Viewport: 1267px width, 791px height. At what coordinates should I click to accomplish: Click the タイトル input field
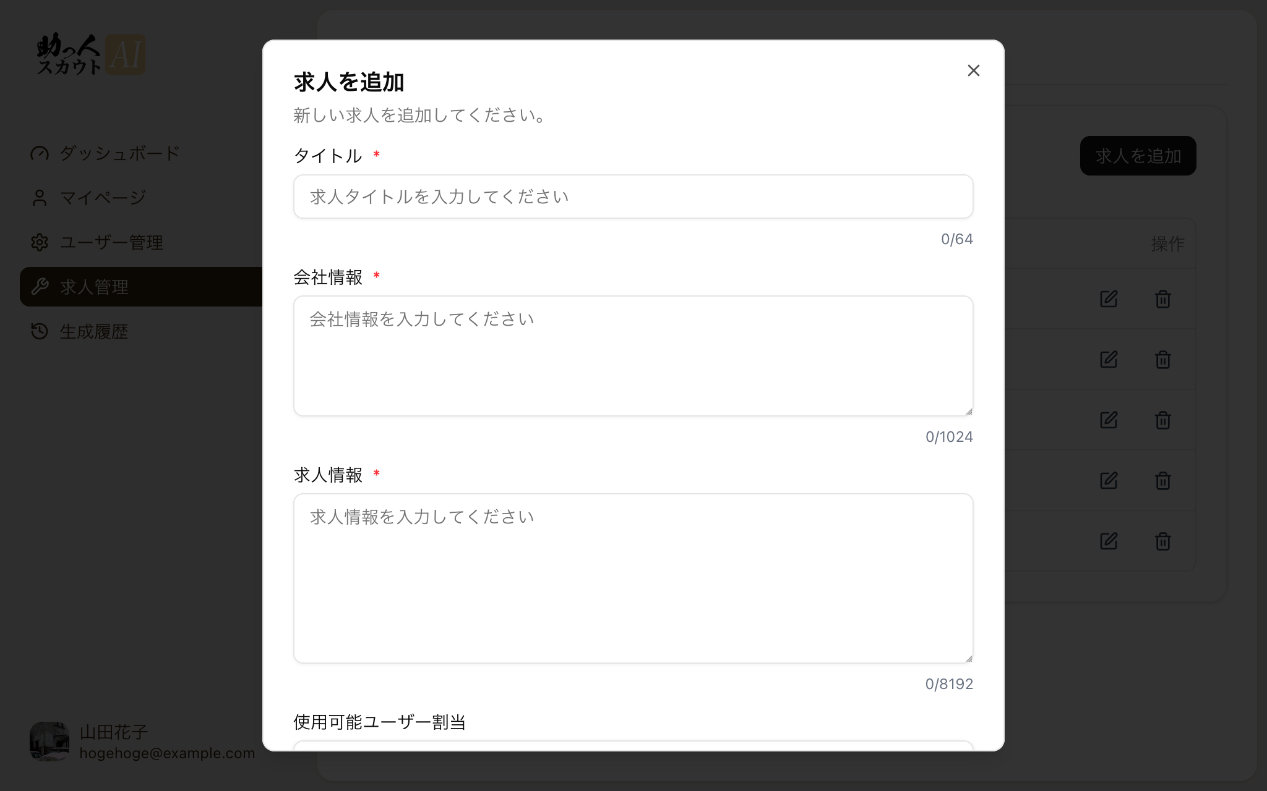coord(633,197)
